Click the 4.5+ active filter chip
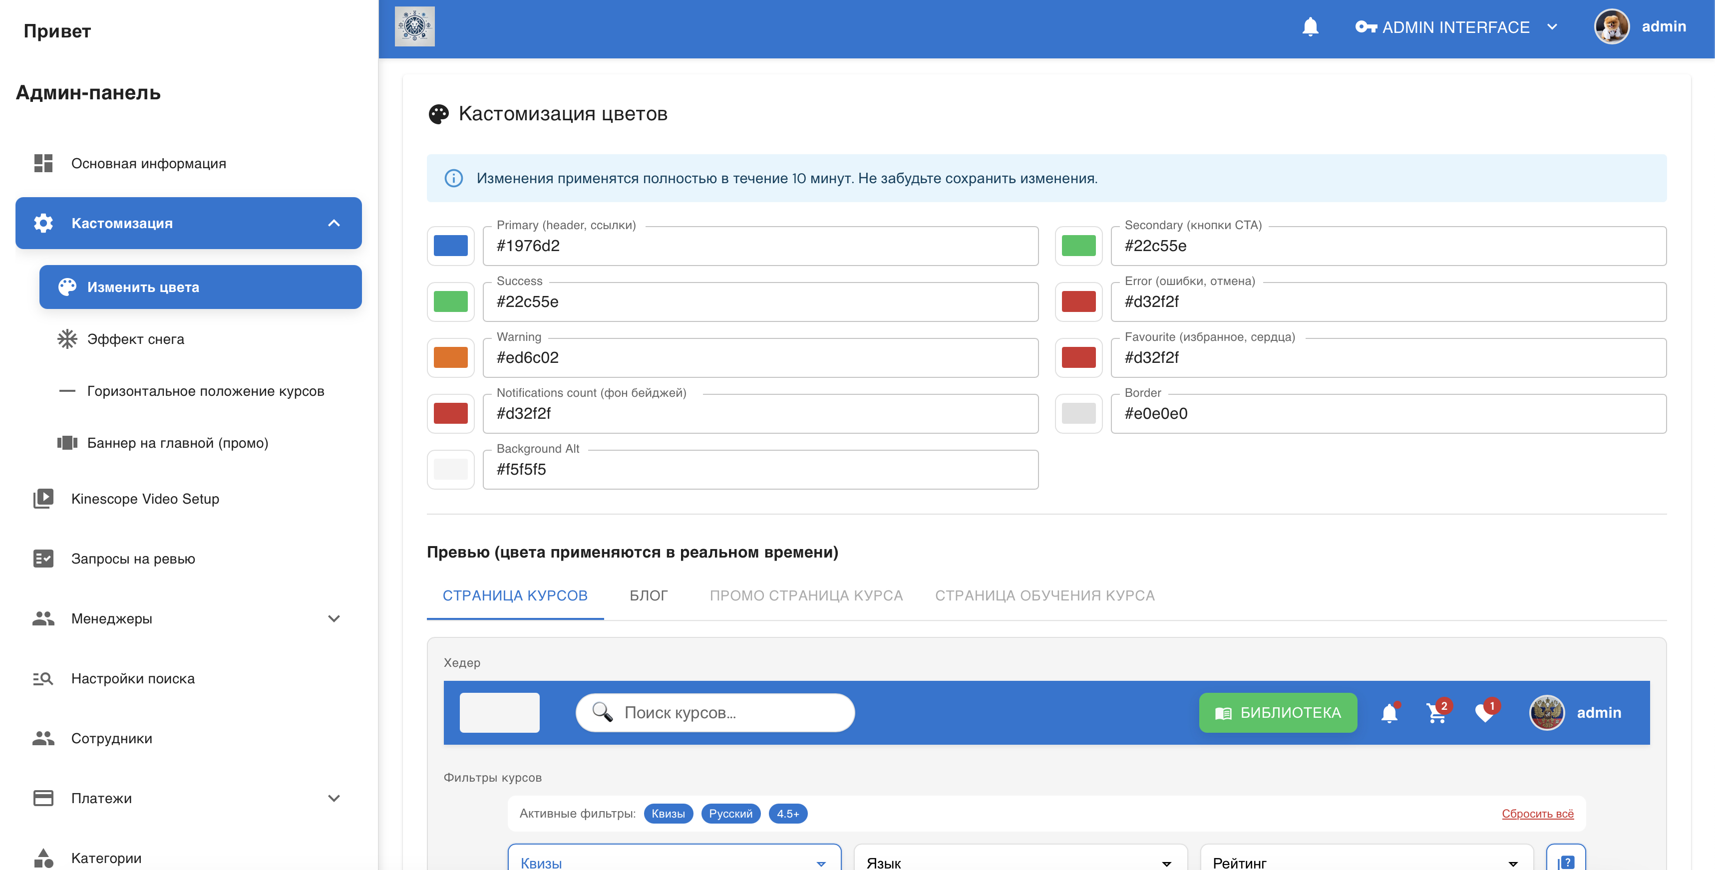The height and width of the screenshot is (870, 1715). (787, 814)
